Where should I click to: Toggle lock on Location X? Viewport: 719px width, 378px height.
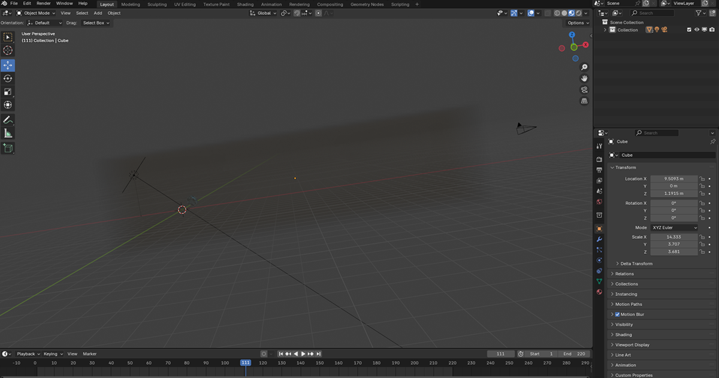[x=702, y=179]
